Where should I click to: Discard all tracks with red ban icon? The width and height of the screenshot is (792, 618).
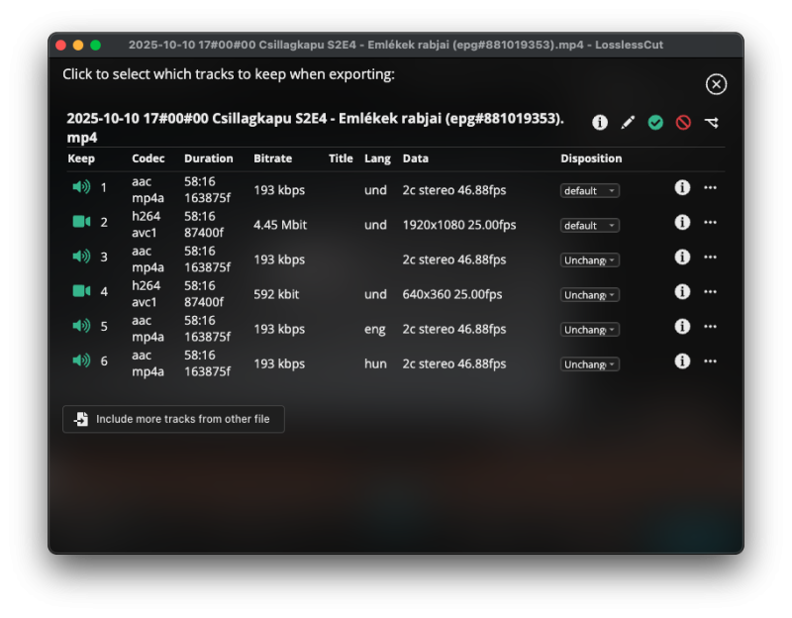(x=683, y=122)
